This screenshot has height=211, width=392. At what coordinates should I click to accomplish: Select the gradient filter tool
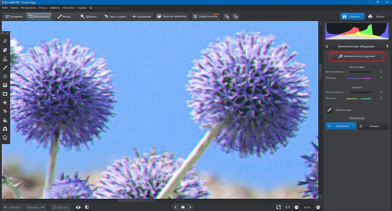click(x=5, y=85)
